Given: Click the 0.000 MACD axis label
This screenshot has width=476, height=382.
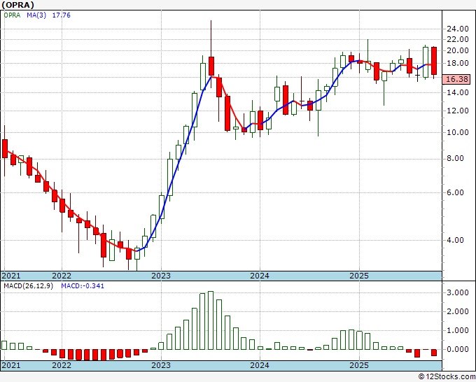Looking at the screenshot, I should [x=458, y=349].
